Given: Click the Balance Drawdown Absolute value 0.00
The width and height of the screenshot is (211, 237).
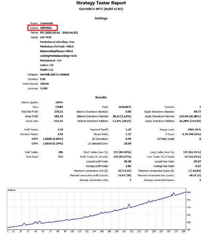Looking at the screenshot, I should tap(128, 112).
